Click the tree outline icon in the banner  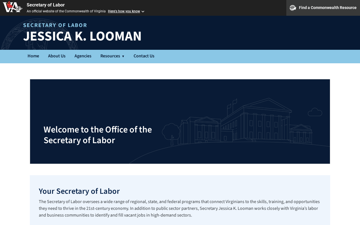(171, 133)
